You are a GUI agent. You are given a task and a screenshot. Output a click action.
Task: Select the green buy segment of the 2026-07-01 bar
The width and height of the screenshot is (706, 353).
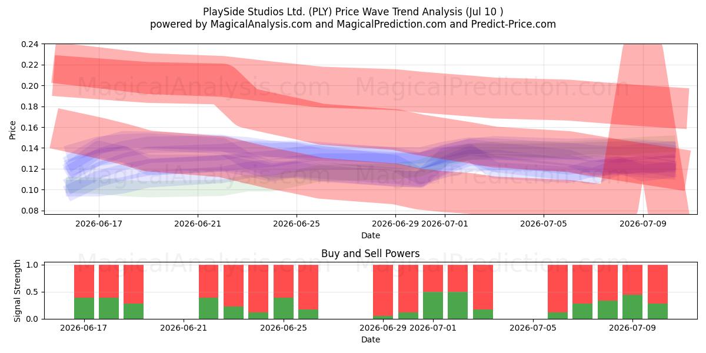(433, 305)
